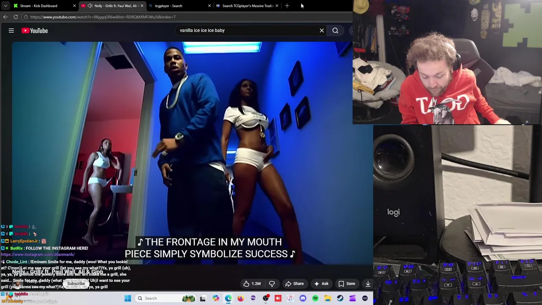
Task: Share the Nelly Grillz video
Action: pos(294,284)
